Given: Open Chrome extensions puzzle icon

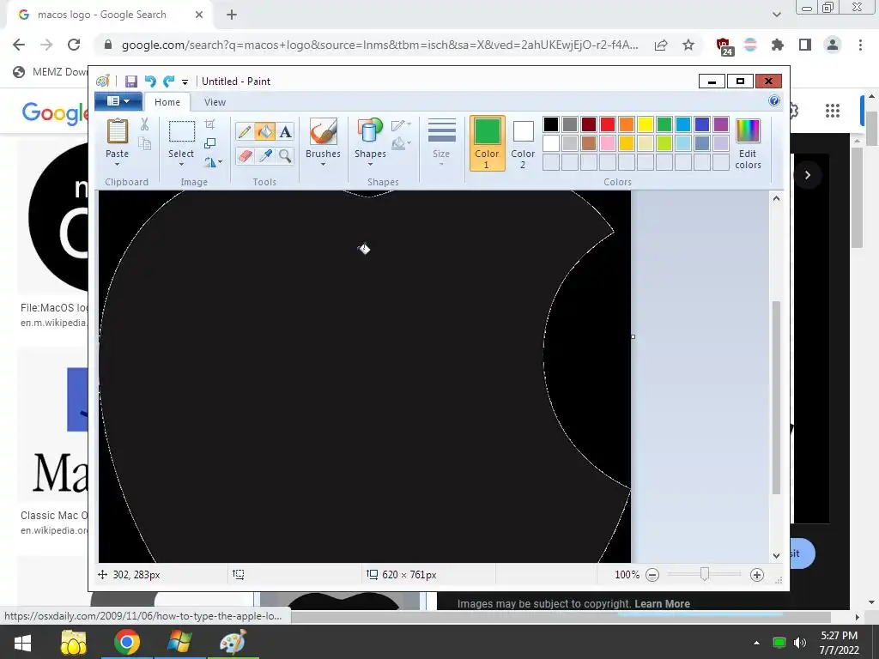Looking at the screenshot, I should (778, 45).
